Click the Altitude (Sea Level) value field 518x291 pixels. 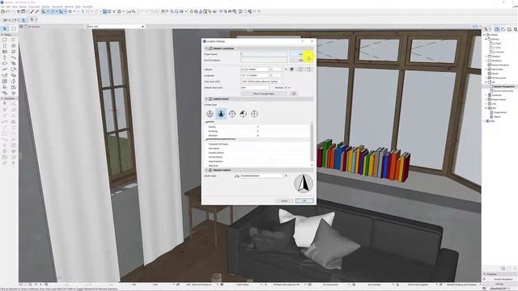click(x=255, y=87)
